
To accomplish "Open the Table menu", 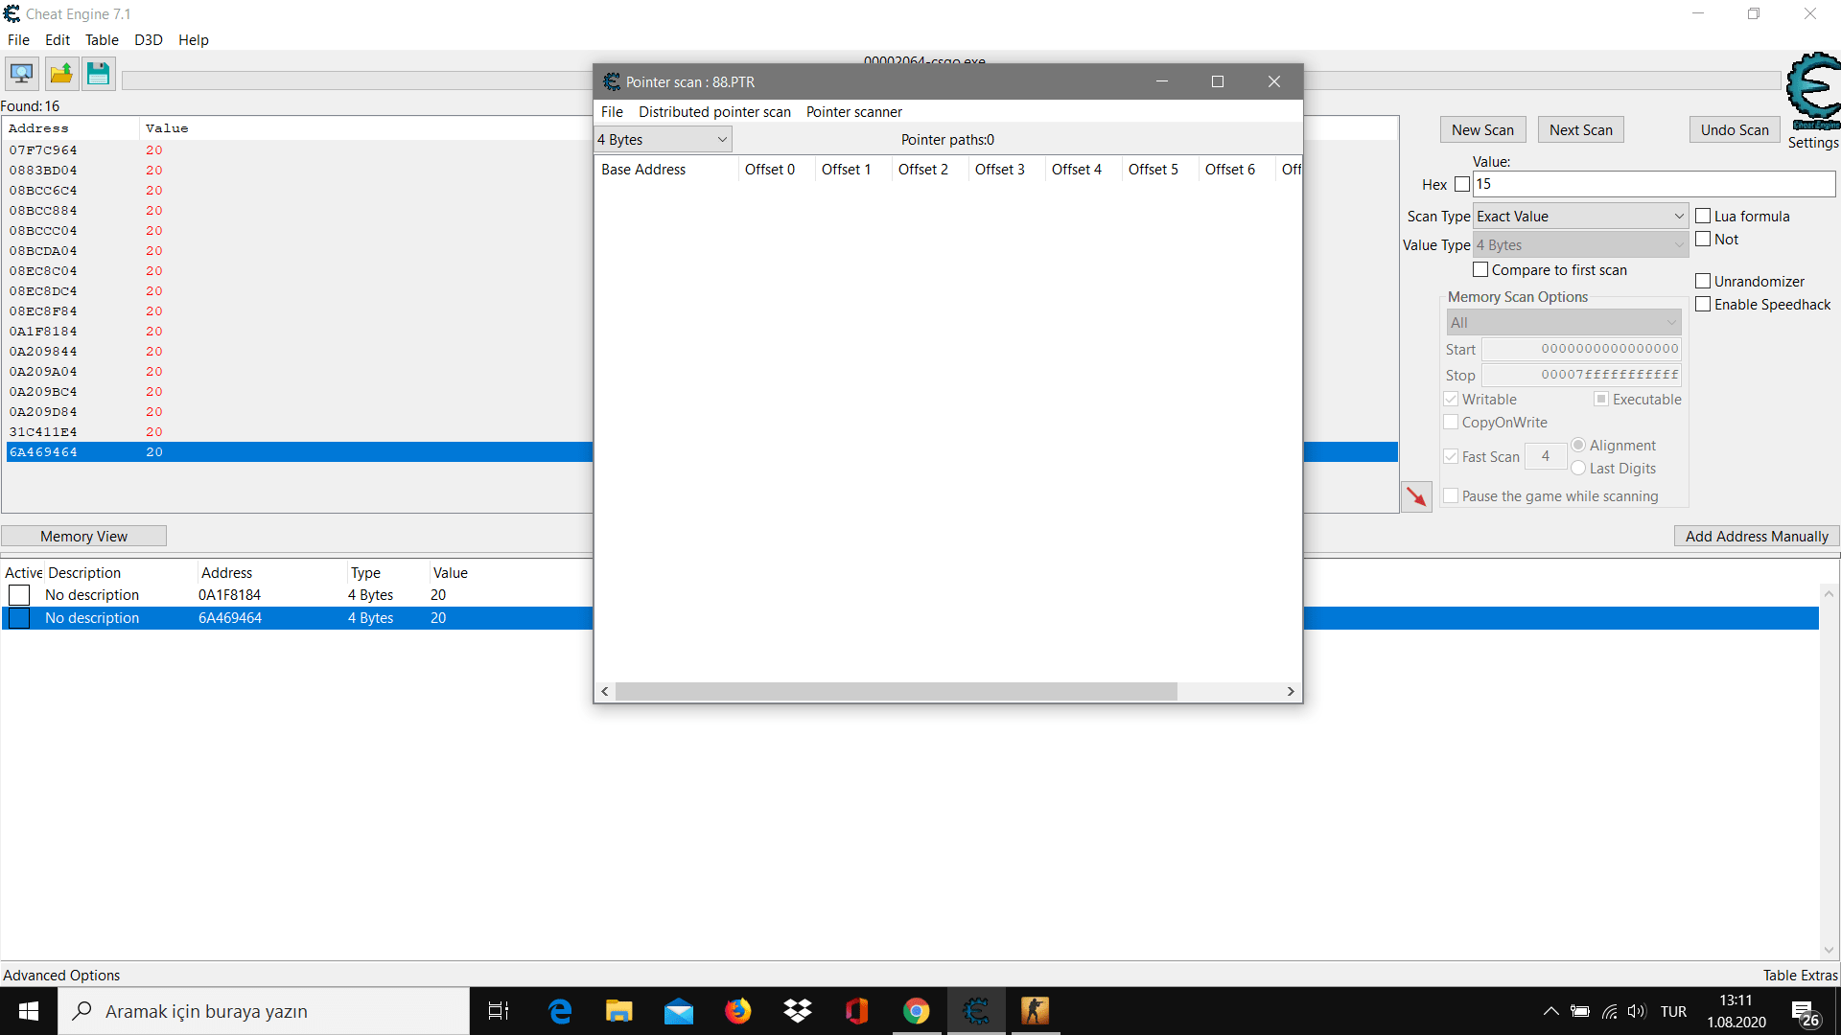I will pos(102,40).
